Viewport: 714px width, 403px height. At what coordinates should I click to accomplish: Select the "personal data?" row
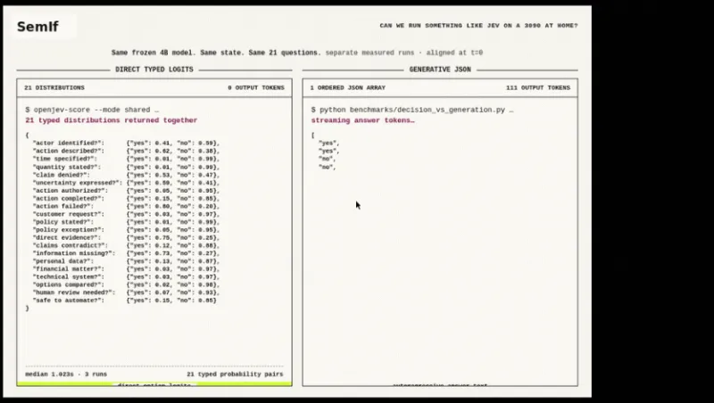point(126,261)
